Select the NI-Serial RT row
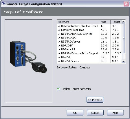This screenshot has width=130, height=119. pyautogui.click(x=89, y=49)
